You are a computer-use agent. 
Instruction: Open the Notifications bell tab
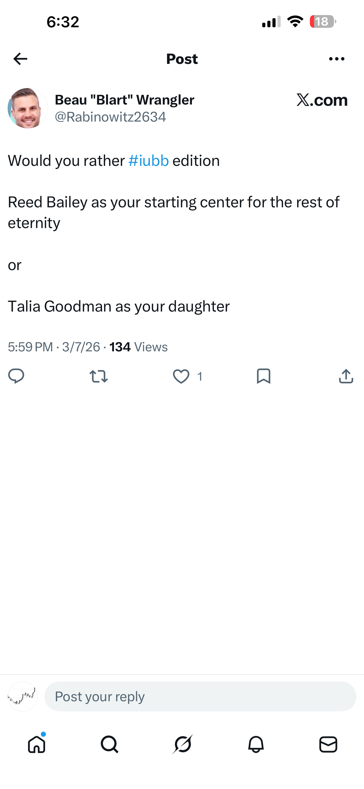tap(256, 744)
